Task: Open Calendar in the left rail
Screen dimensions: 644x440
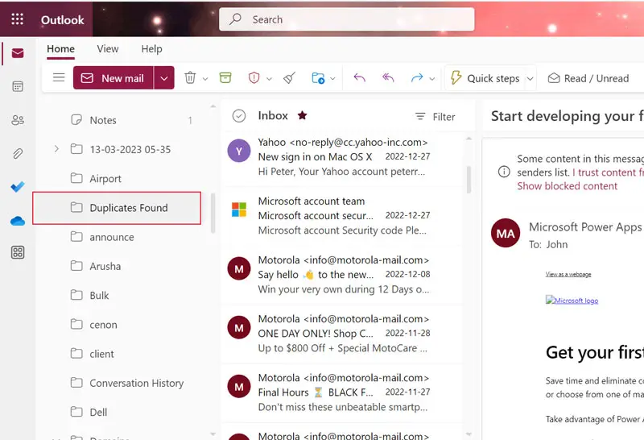Action: pos(18,86)
